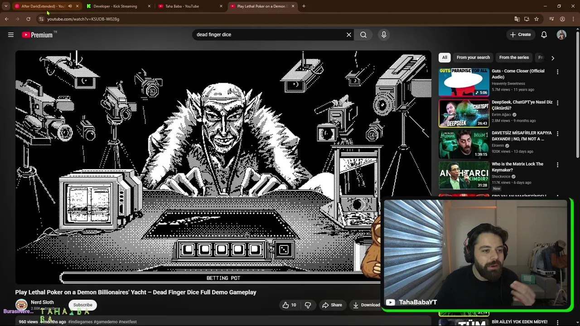Switch to the Taha Baba - YouTube tab
The image size is (580, 326).
pyautogui.click(x=182, y=6)
